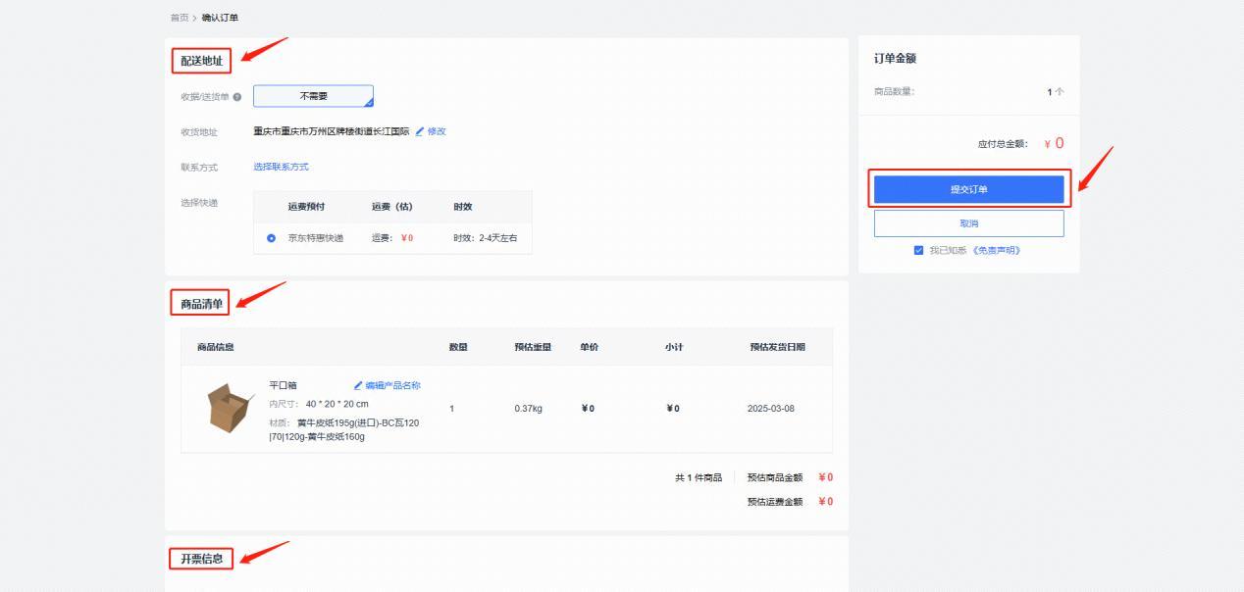The height and width of the screenshot is (592, 1244).
Task: Open the 不需要 receipt selector
Action: 313,96
